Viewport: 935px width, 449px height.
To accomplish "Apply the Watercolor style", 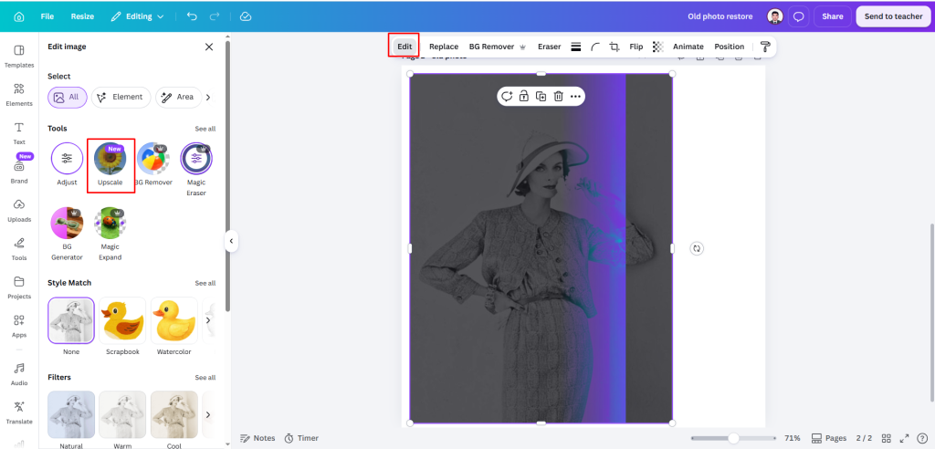I will (x=174, y=320).
